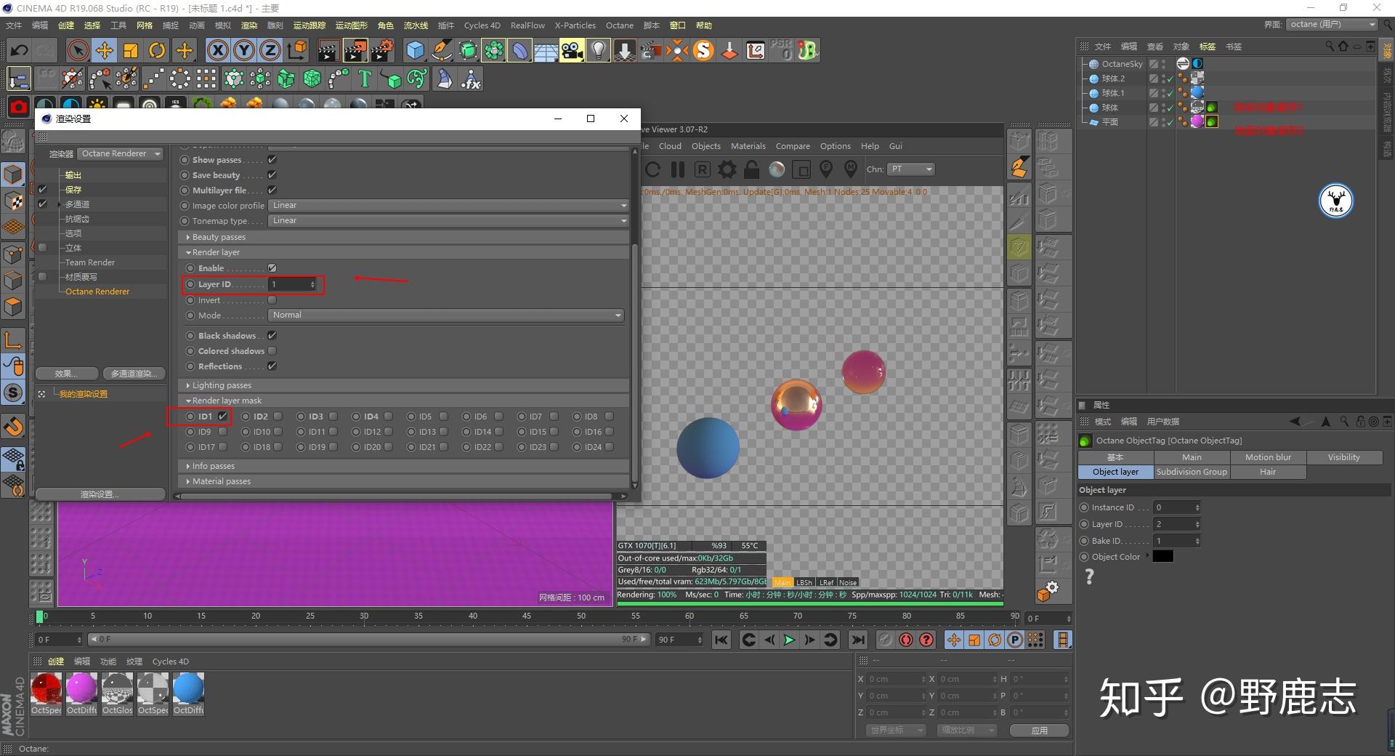This screenshot has width=1395, height=756.
Task: Click the black Object Color swatch
Action: click(x=1162, y=557)
